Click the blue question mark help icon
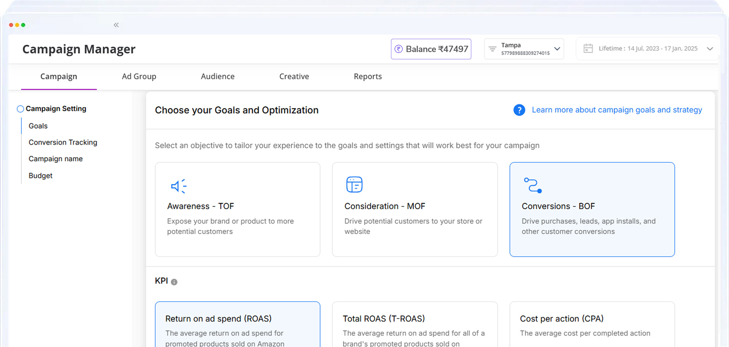This screenshot has height=347, width=729. point(519,110)
